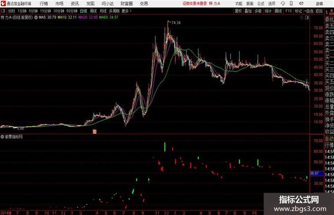
Task: Click the MA20: 32.95 value label
Action: (88, 17)
